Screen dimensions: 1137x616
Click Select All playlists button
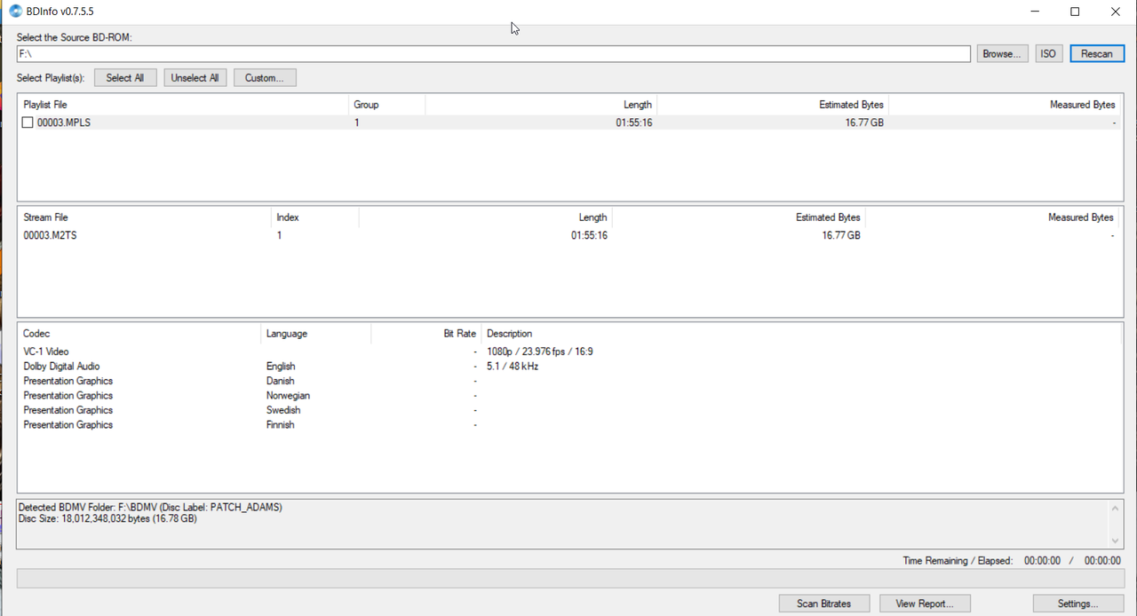[x=125, y=77]
